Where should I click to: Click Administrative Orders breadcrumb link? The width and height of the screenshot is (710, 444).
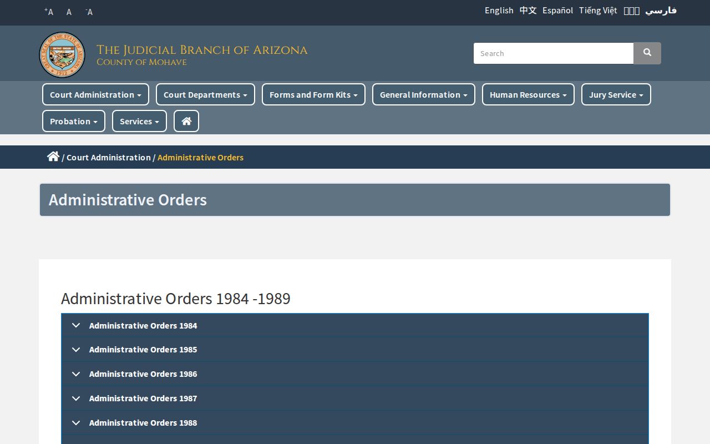point(200,157)
